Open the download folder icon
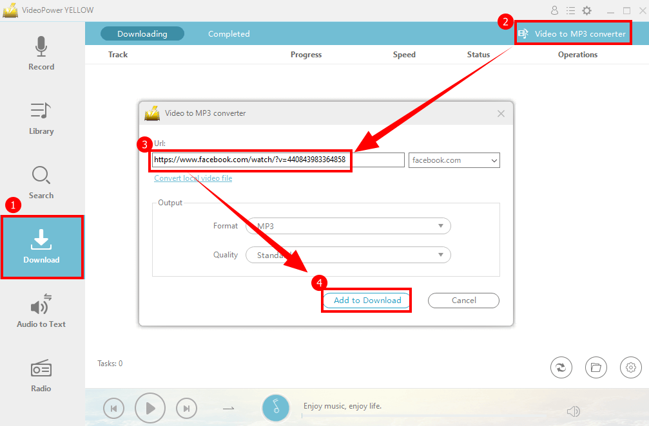The image size is (649, 426). click(x=596, y=367)
